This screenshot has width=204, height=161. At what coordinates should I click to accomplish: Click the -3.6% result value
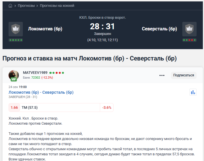(107, 108)
